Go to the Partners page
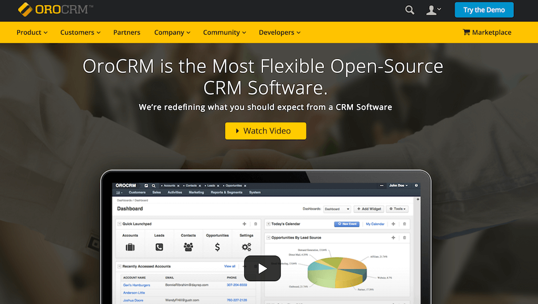 (x=127, y=32)
